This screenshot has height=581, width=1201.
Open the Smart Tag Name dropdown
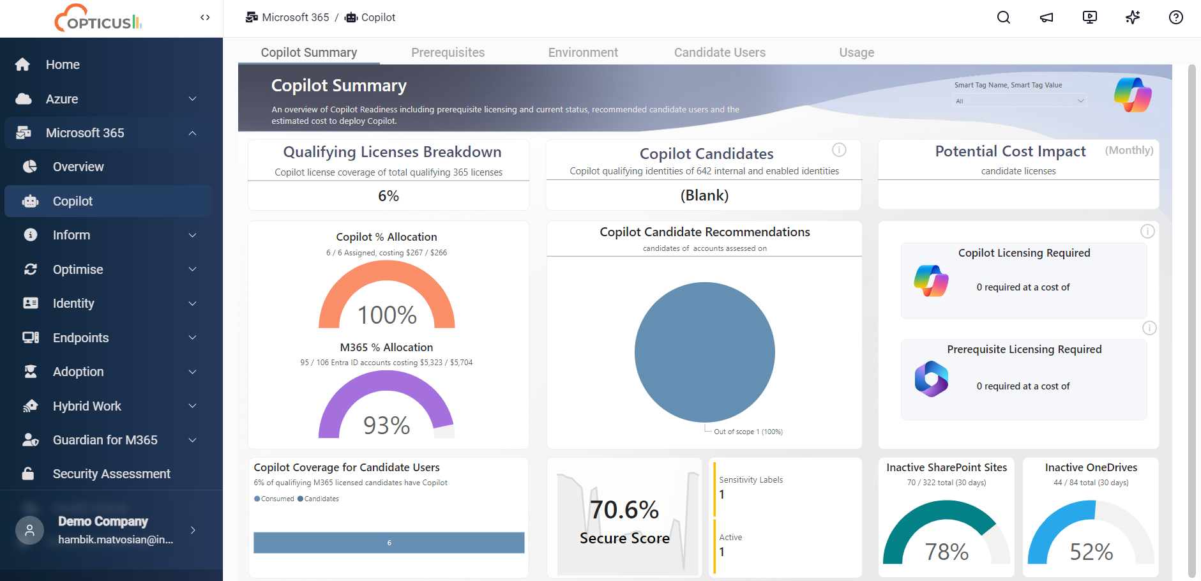[1020, 101]
